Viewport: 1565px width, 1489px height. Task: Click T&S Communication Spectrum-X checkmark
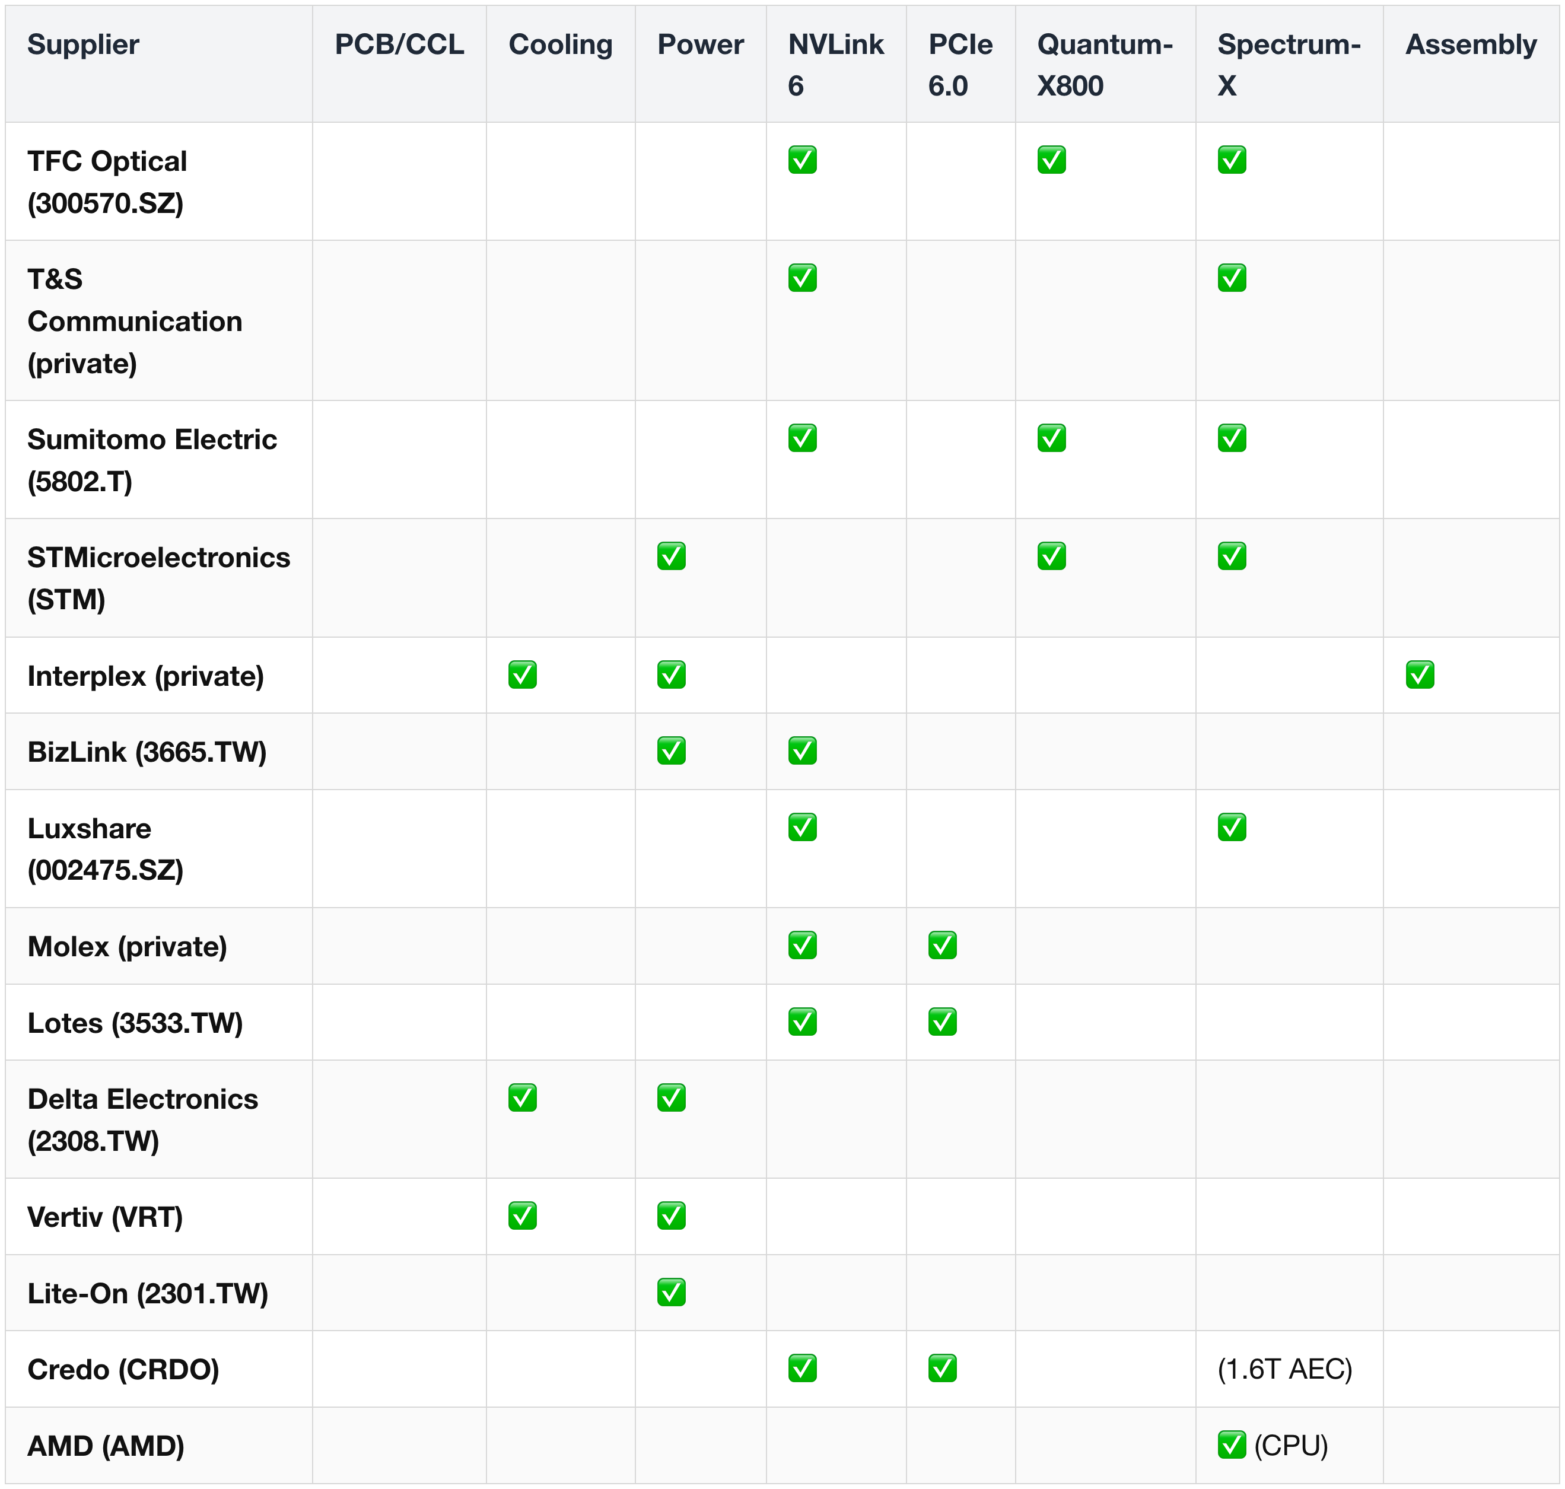coord(1232,278)
